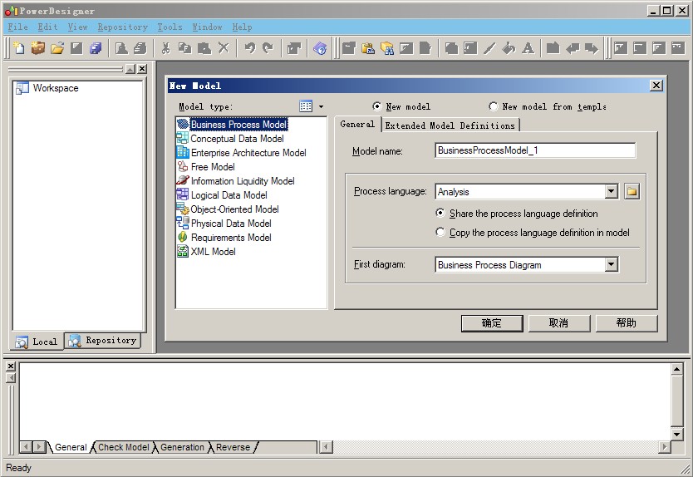Choose Copy the process language definition in model
The image size is (693, 477).
pyautogui.click(x=440, y=232)
